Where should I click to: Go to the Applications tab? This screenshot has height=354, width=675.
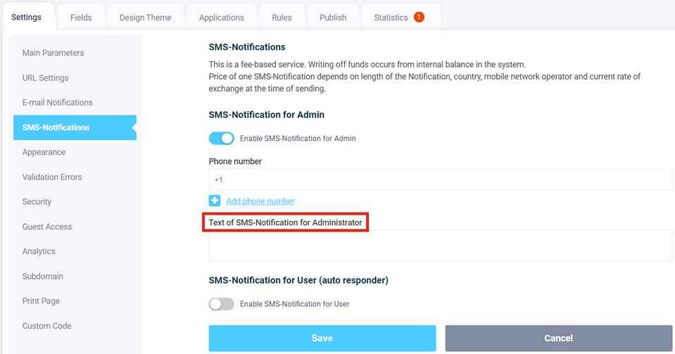[x=222, y=18]
